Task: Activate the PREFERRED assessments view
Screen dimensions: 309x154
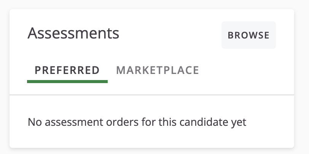Action: (67, 70)
